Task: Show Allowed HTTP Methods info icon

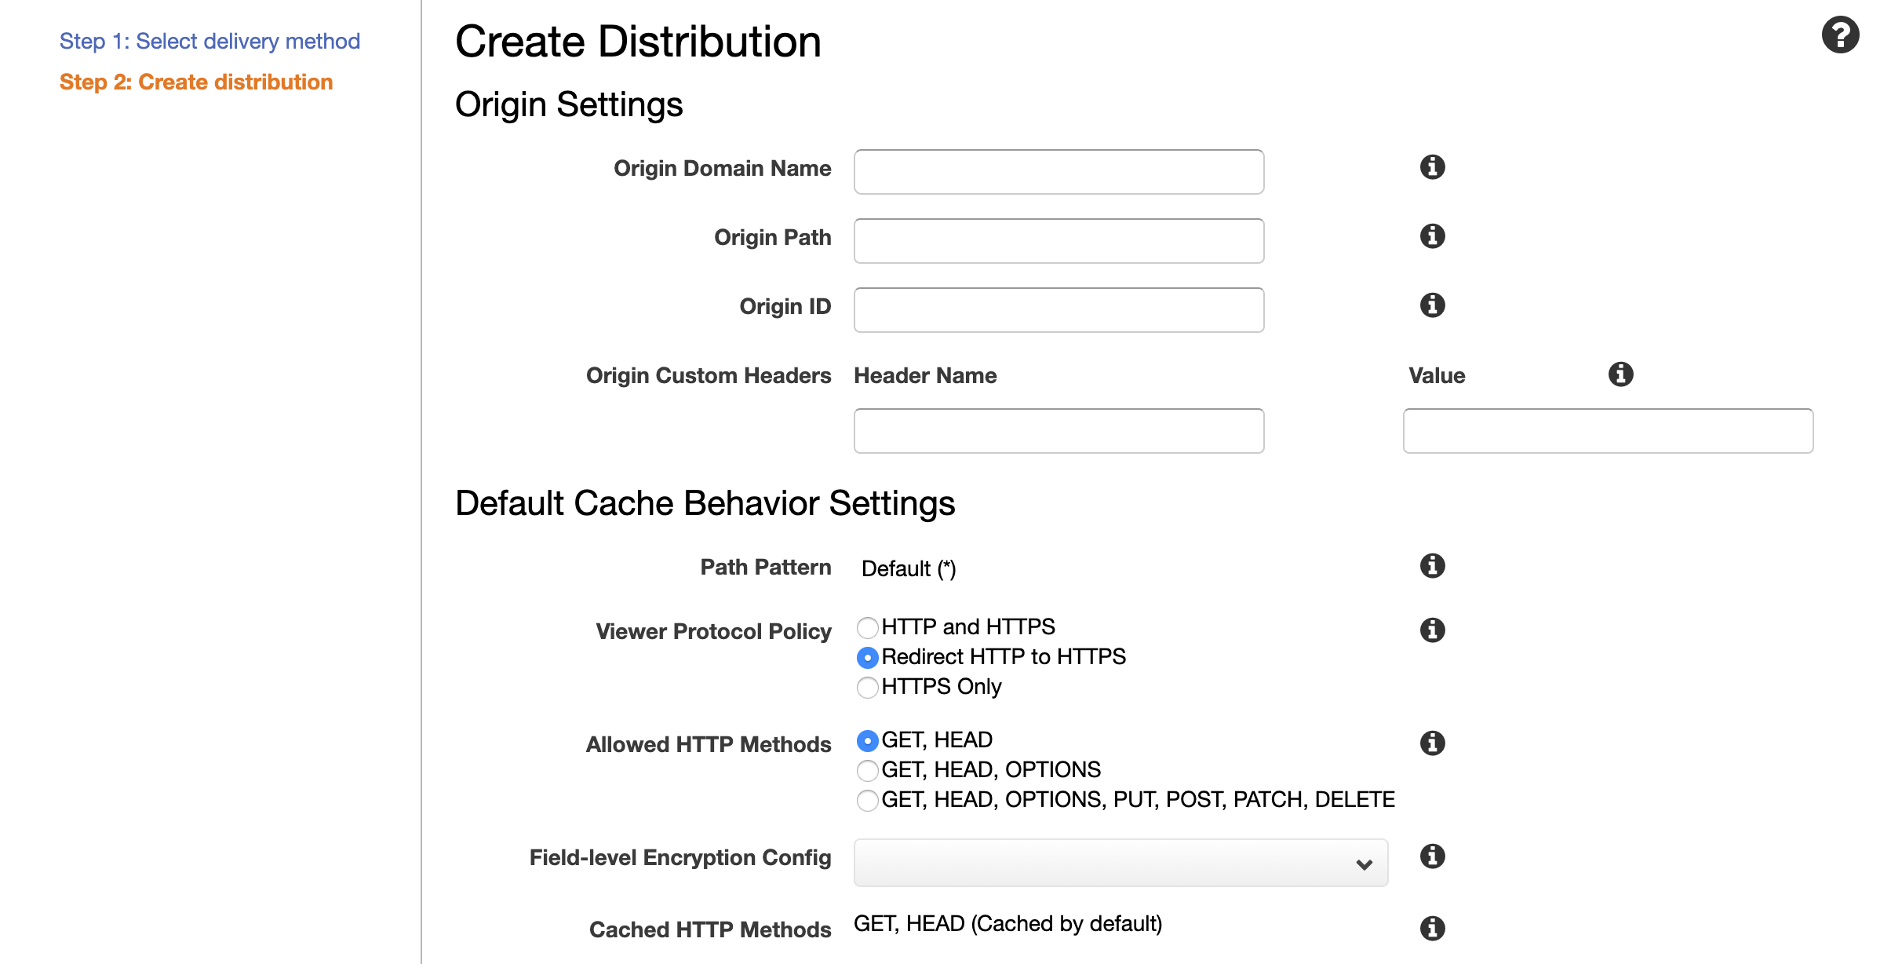Action: [x=1432, y=743]
